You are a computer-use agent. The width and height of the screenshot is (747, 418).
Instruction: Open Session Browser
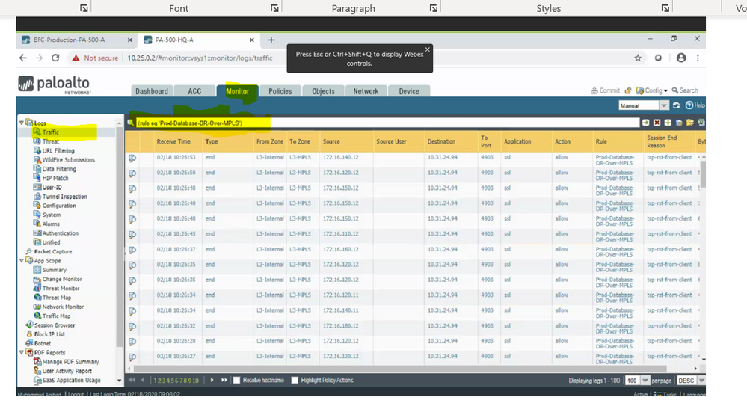(x=55, y=325)
